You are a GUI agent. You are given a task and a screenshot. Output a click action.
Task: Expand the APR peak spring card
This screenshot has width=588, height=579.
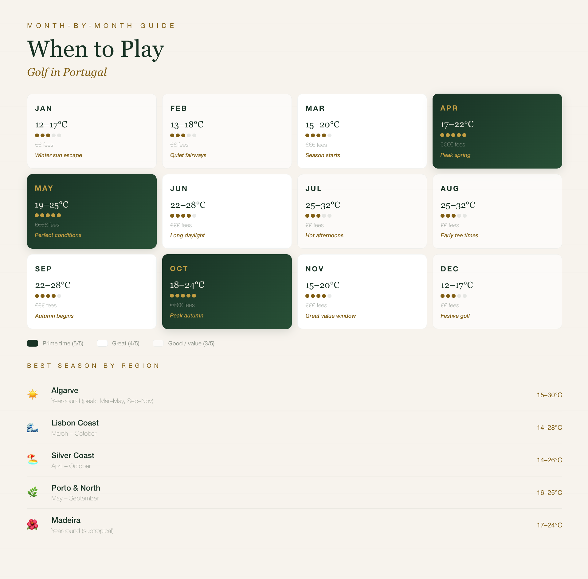point(497,131)
